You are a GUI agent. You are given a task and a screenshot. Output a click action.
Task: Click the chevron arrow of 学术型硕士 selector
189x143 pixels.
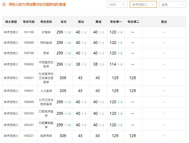coord(153,5)
